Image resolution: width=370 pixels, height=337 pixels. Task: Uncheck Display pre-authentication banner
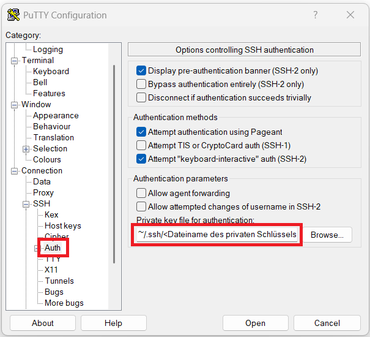[x=141, y=71]
